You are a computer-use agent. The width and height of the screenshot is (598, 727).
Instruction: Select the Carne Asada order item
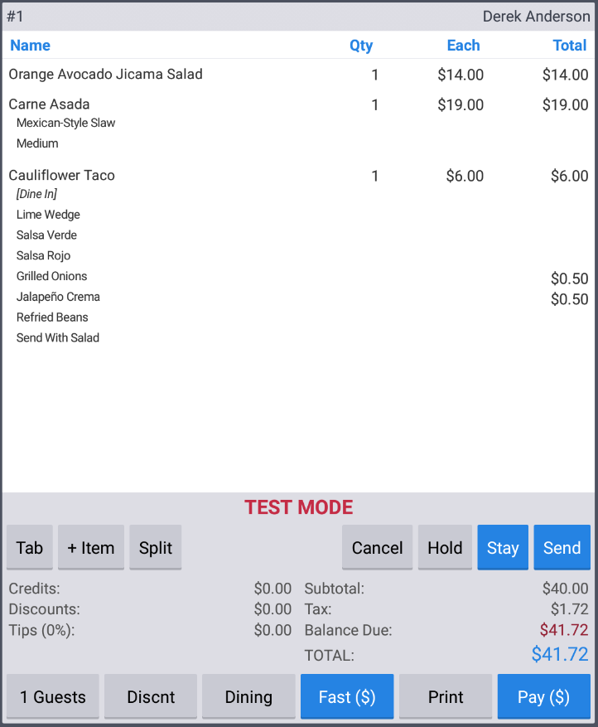50,104
